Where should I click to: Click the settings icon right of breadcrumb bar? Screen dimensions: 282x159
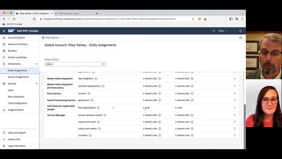click(x=241, y=38)
